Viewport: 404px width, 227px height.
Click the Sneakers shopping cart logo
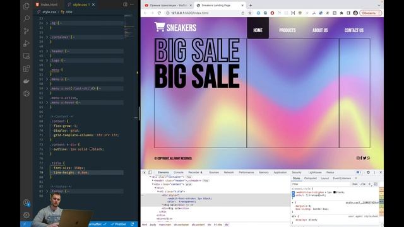(x=160, y=26)
